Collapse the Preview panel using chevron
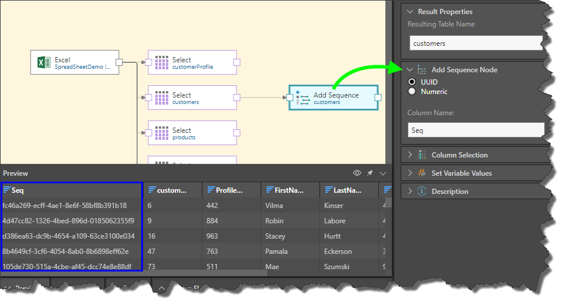The width and height of the screenshot is (566, 305). 383,173
